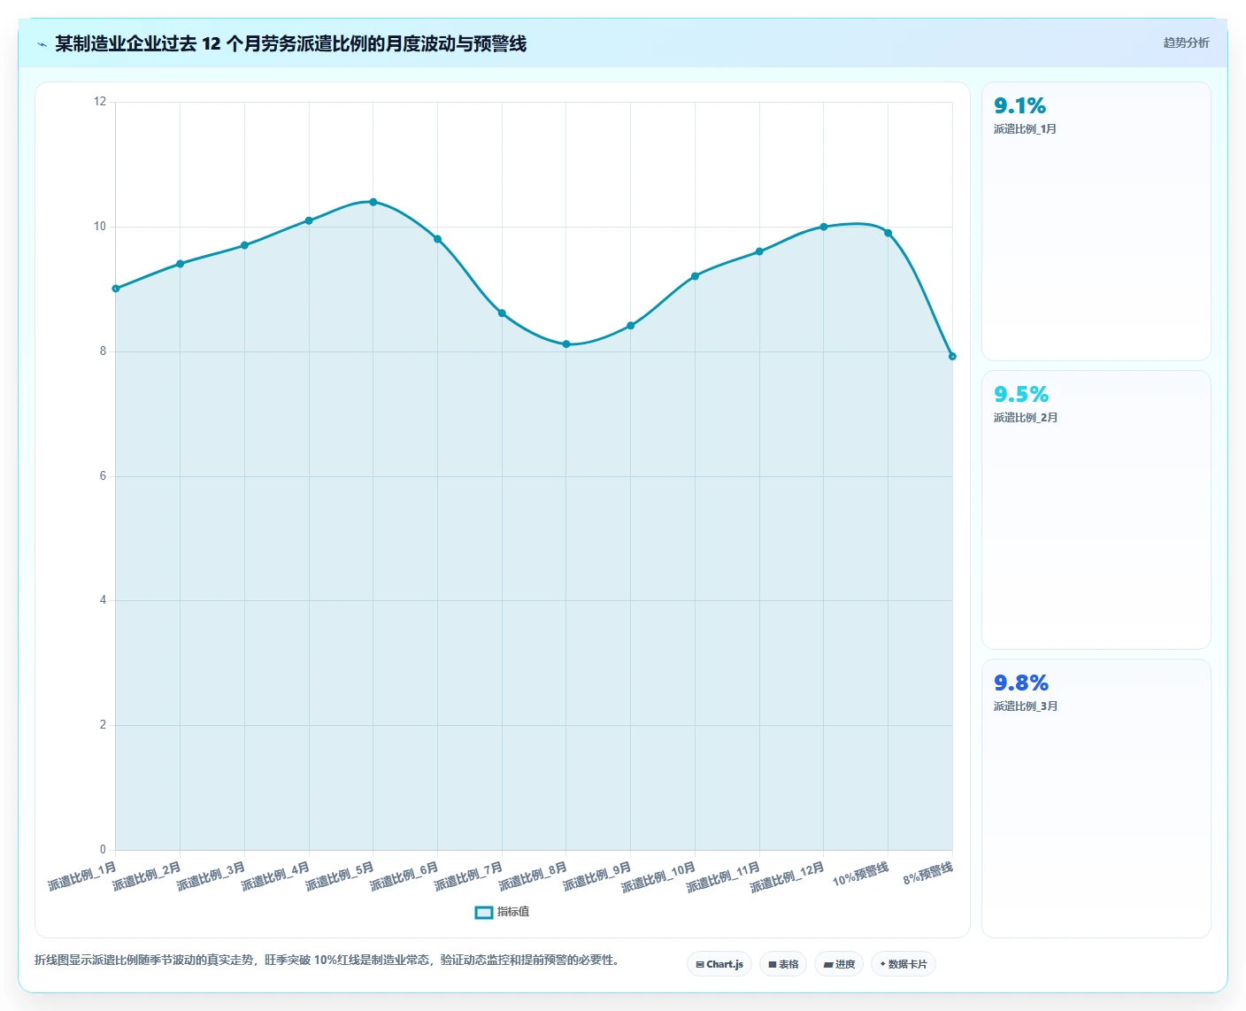Click the 派遣比例_3月 x-axis label
Image resolution: width=1246 pixels, height=1011 pixels.
[x=211, y=876]
